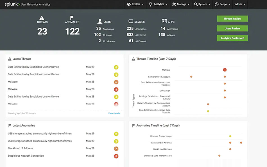Screen dimensions: 267x167
Task: Open the Analytics Dashboard button
Action: [232, 38]
